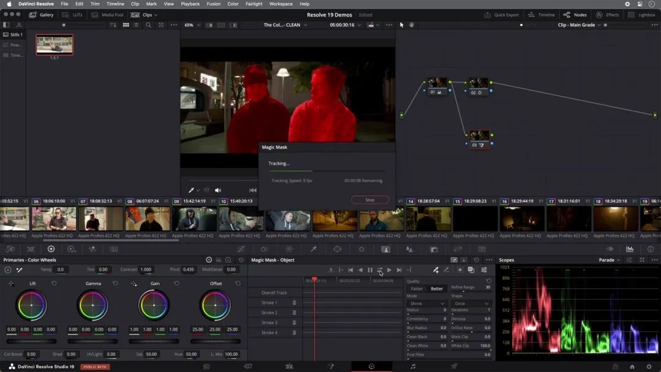Click auto balance icon in Primaries

pyautogui.click(x=8, y=270)
